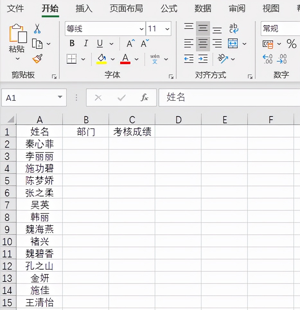The width and height of the screenshot is (300, 310).
Task: Toggle bold formatting
Action: (72, 43)
